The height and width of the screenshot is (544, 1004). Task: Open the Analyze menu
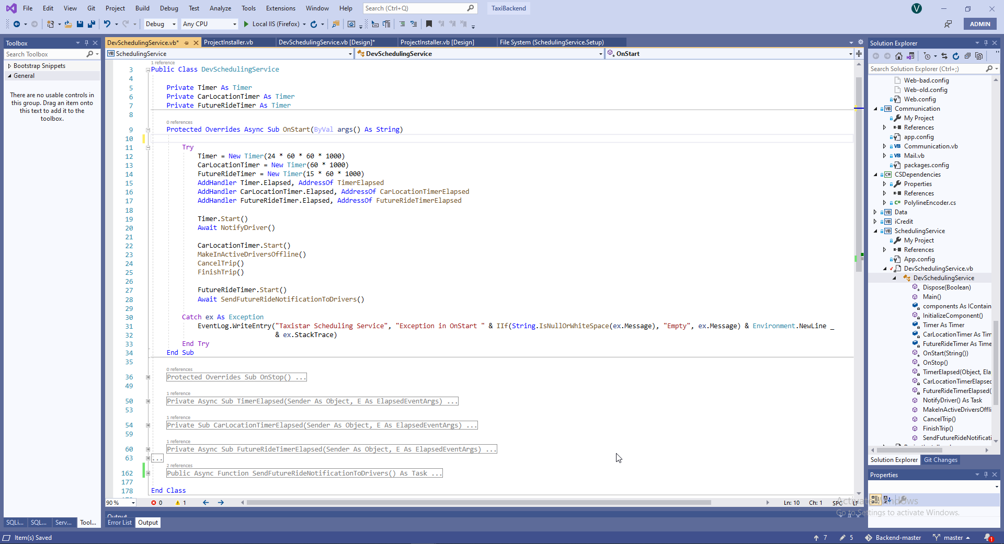pyautogui.click(x=220, y=8)
